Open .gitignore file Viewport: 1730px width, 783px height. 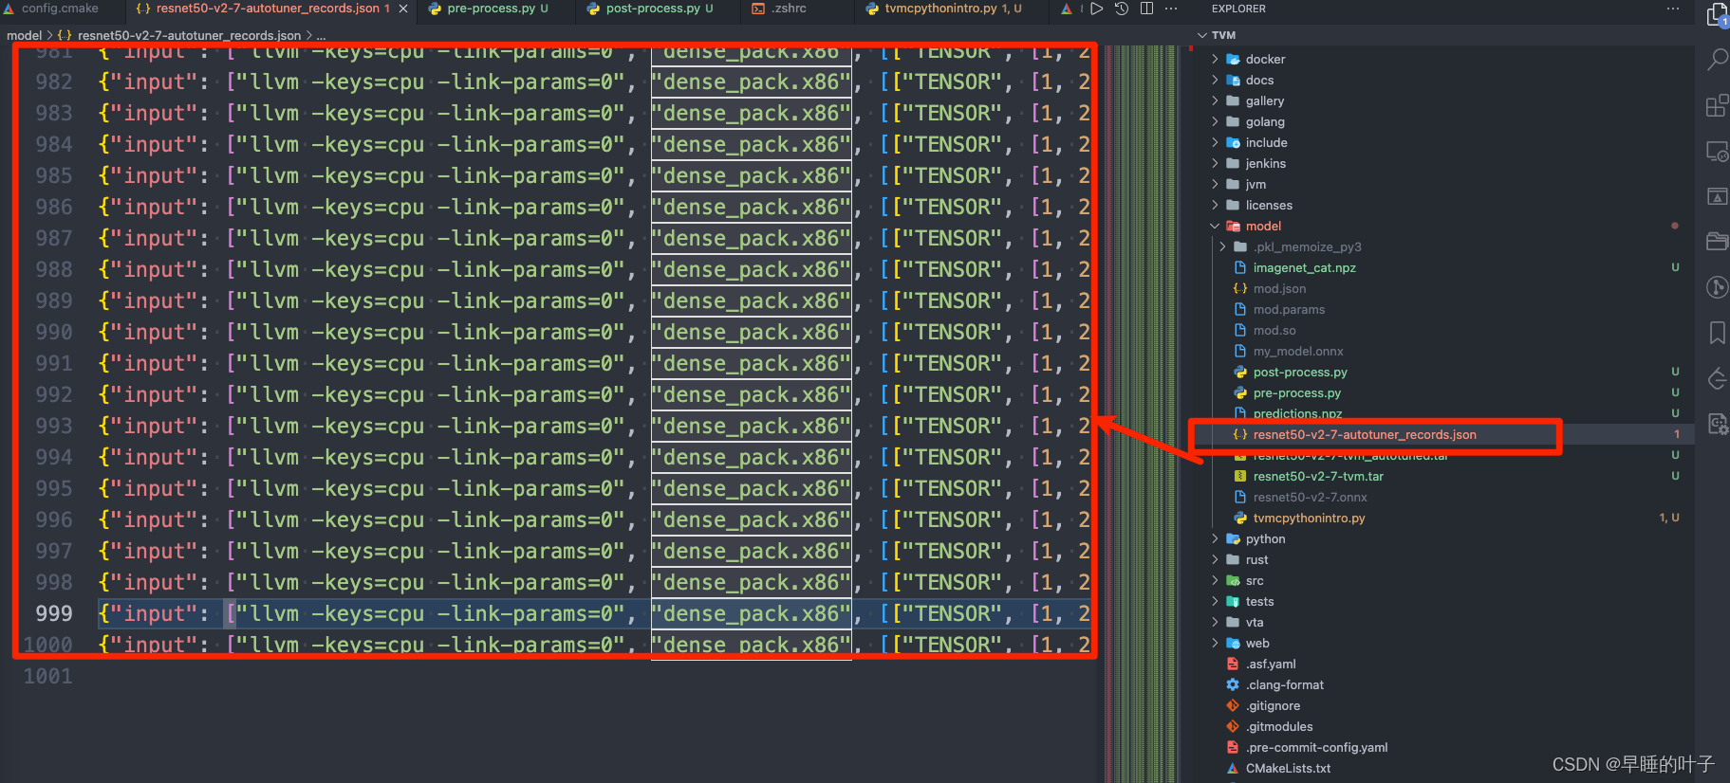[1273, 705]
